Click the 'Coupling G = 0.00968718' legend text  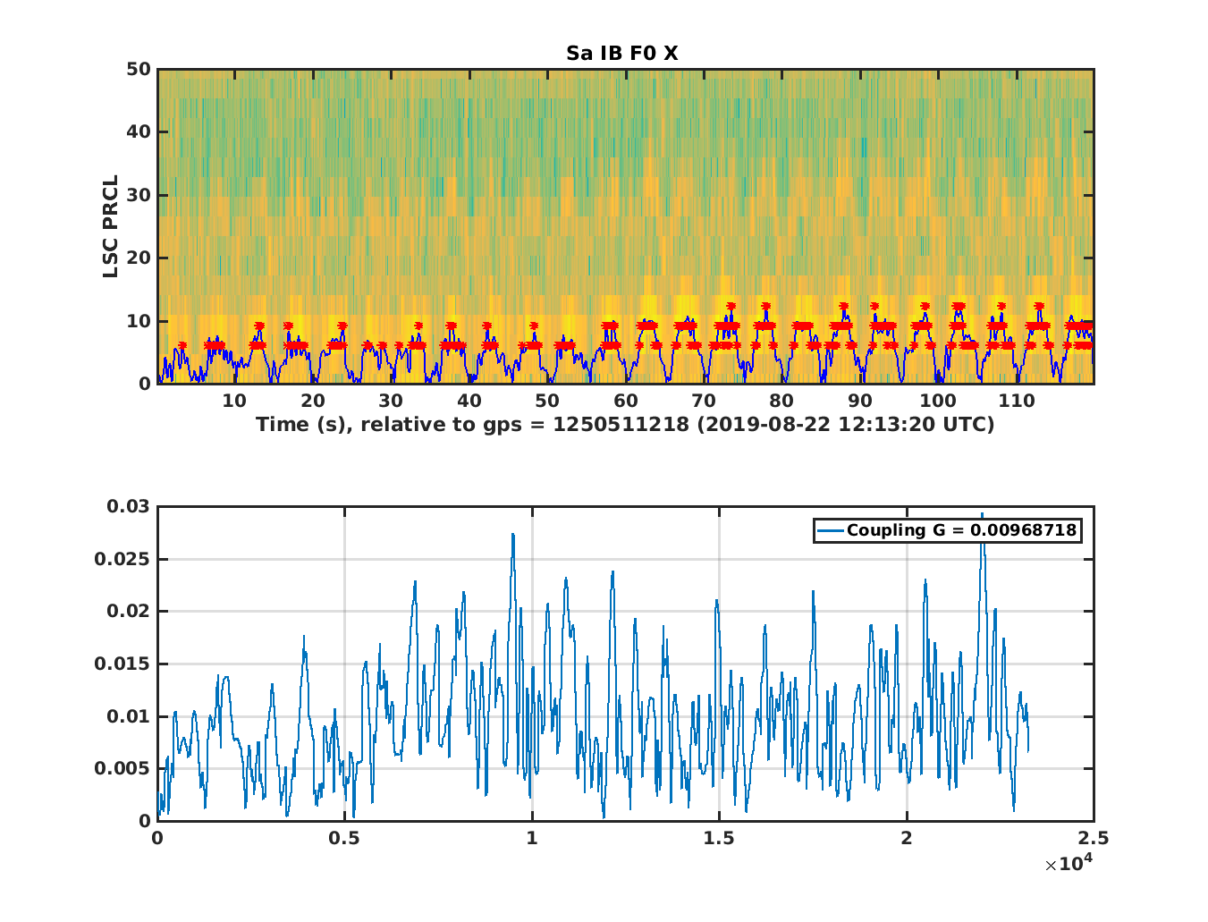coord(961,530)
